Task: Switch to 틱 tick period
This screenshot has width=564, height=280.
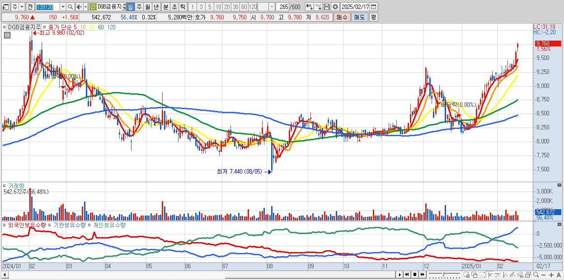Action: coord(183,7)
